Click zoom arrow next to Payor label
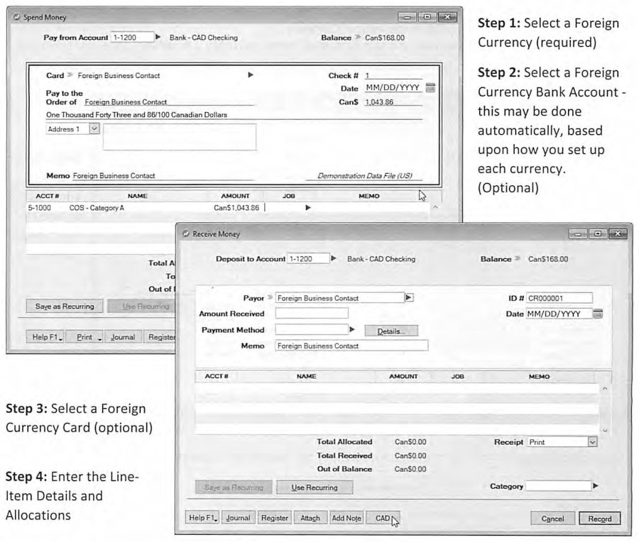Viewport: 639px width, 542px height. pyautogui.click(x=271, y=298)
